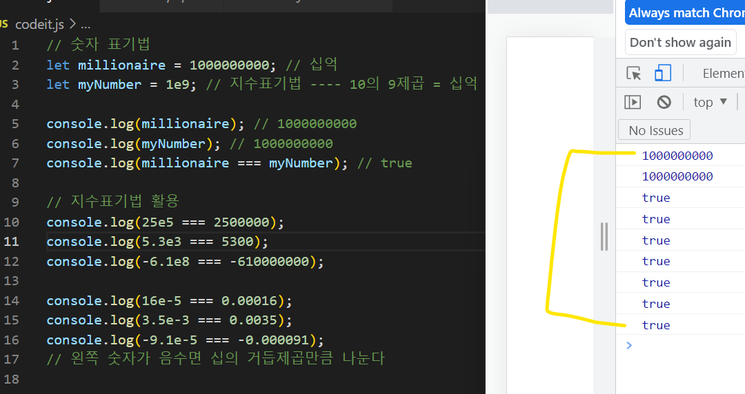Click the value 1e9 on line 3
Screen dimensions: 745x394
pos(177,85)
